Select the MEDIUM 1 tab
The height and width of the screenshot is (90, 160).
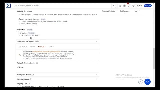tap(42, 47)
